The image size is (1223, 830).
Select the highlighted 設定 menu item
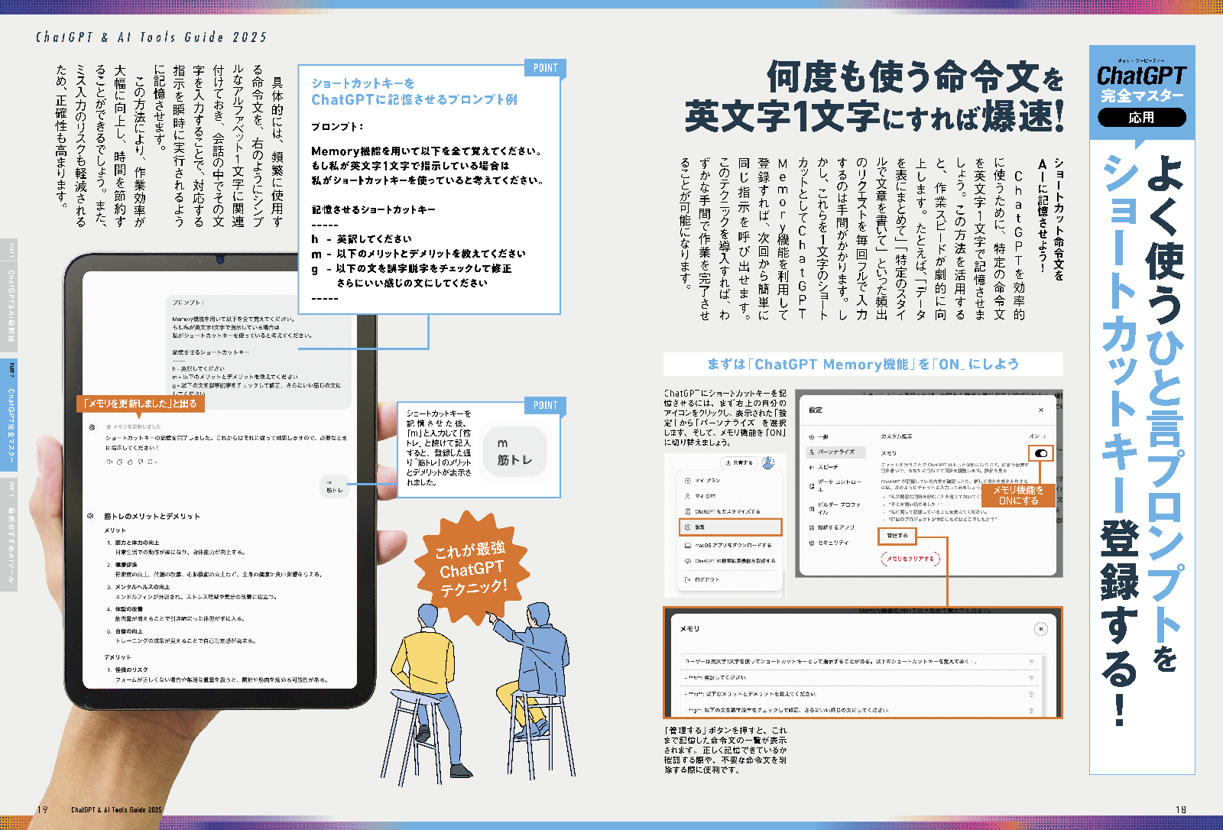click(730, 527)
